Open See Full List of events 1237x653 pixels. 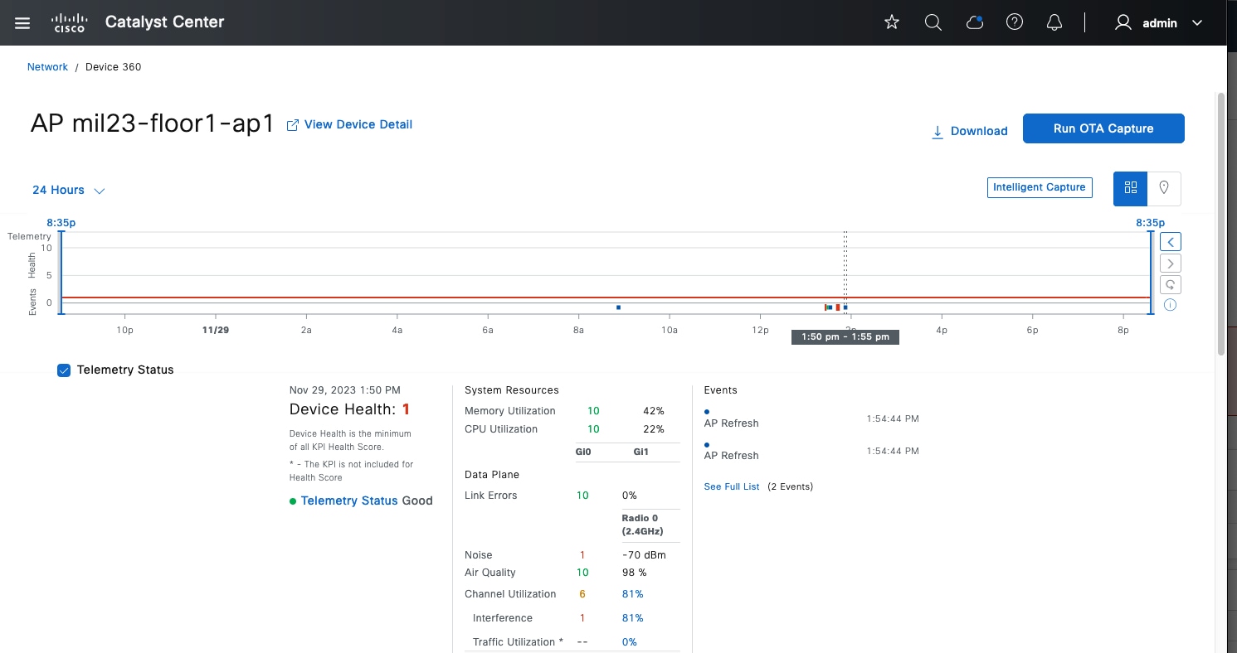(732, 486)
